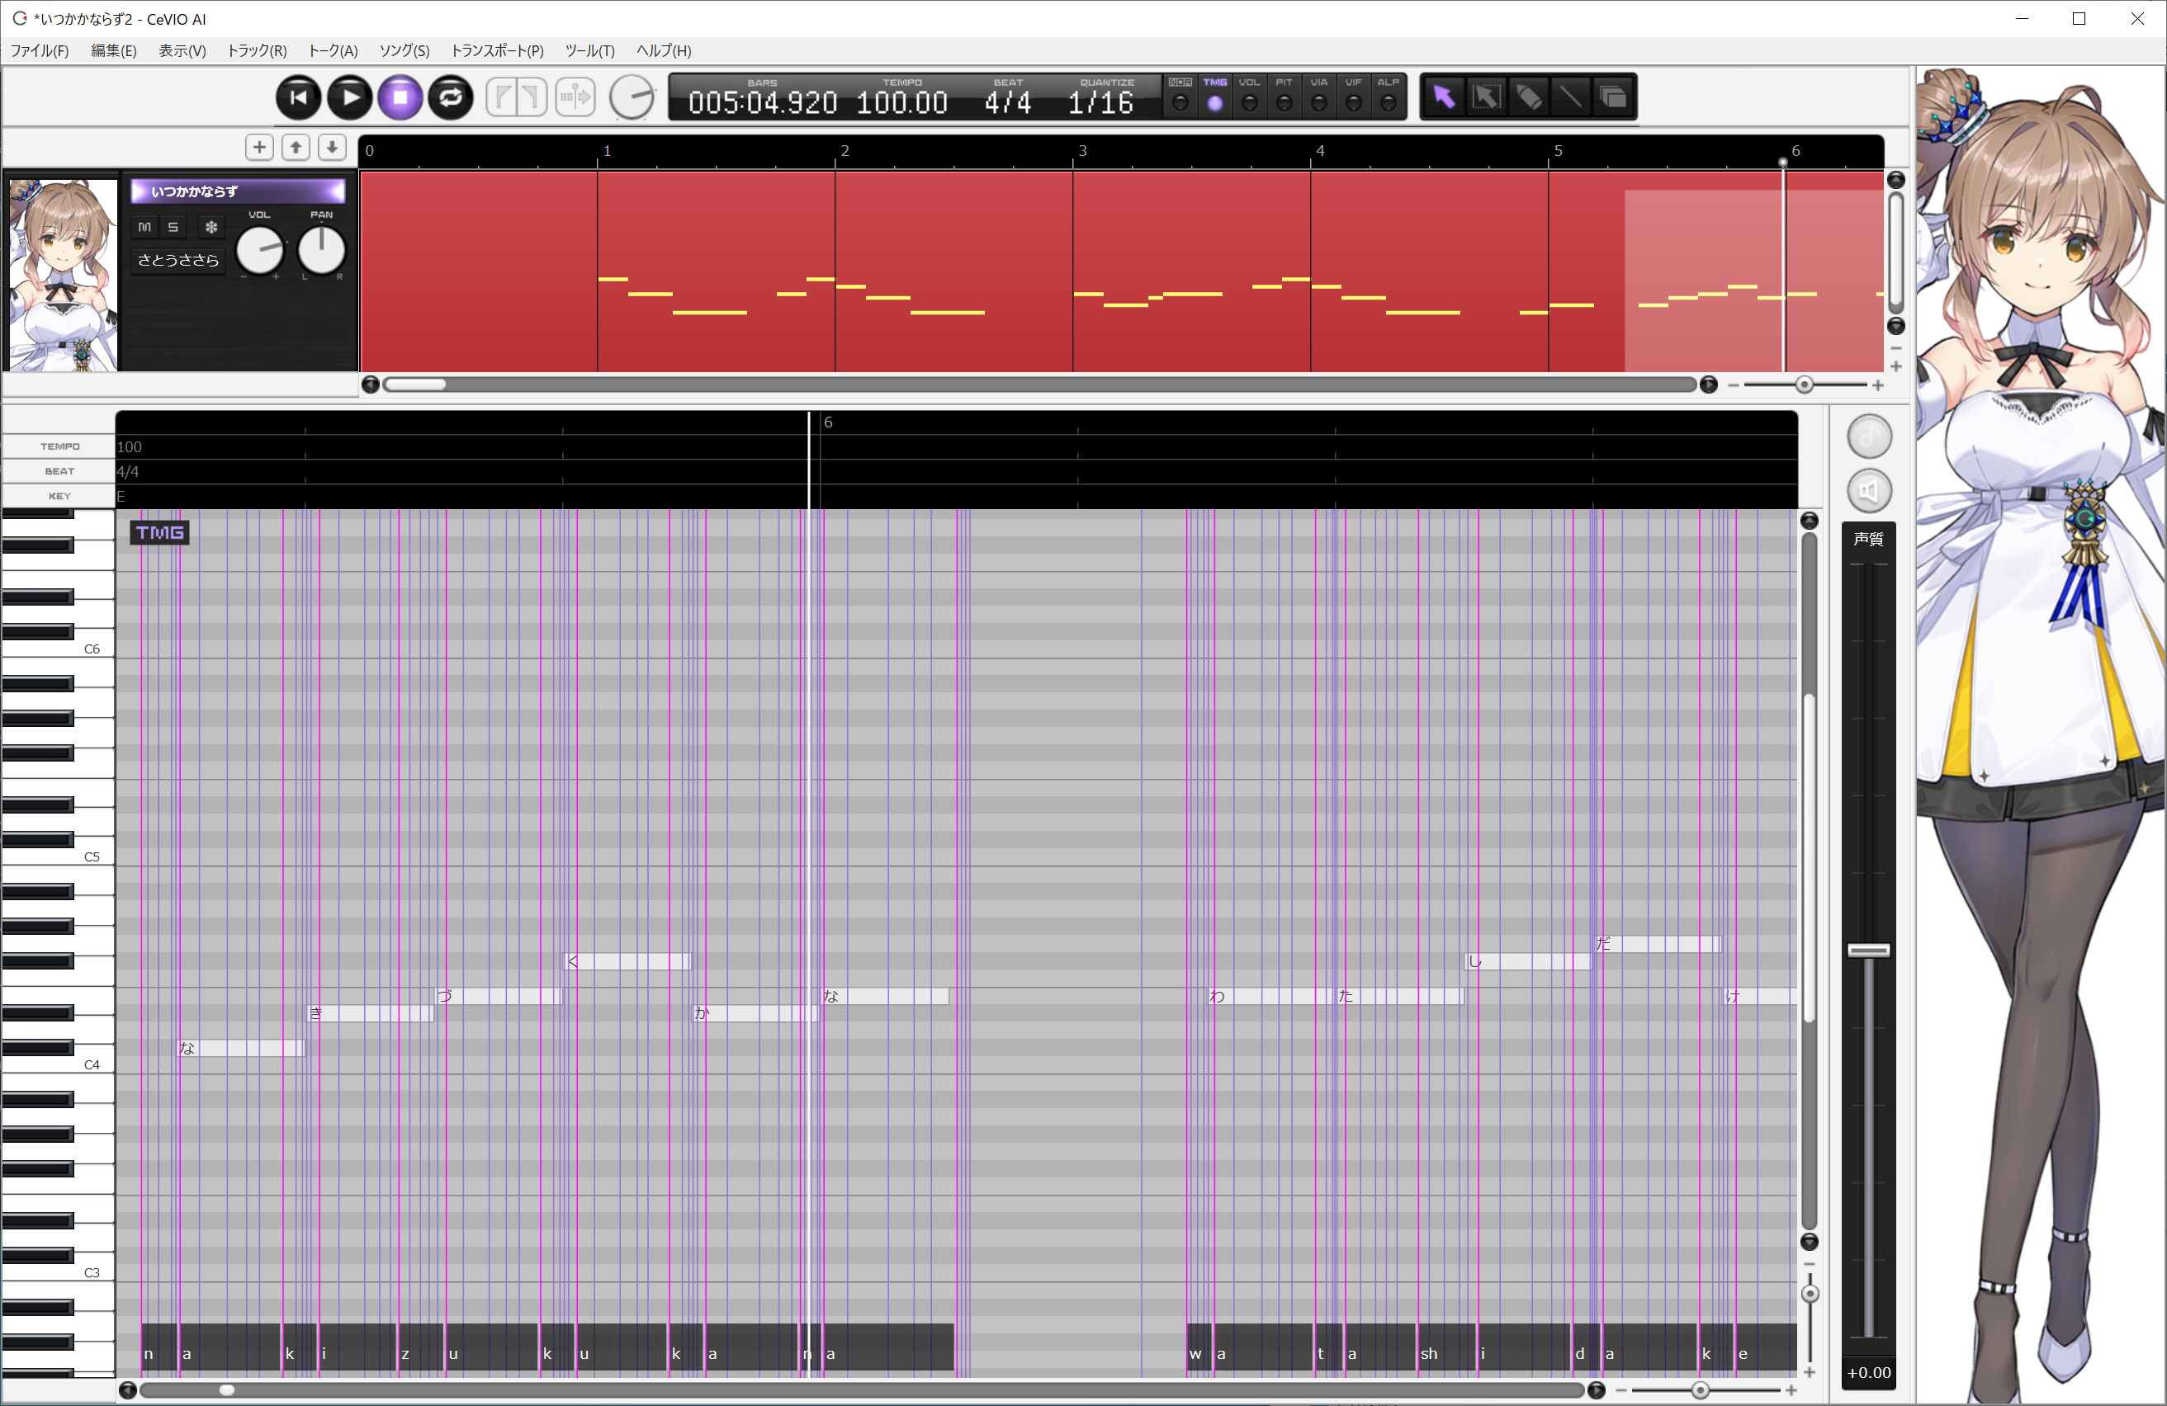The width and height of the screenshot is (2167, 1406).
Task: Select the VIF vibrato frequency mode
Action: 1353,96
